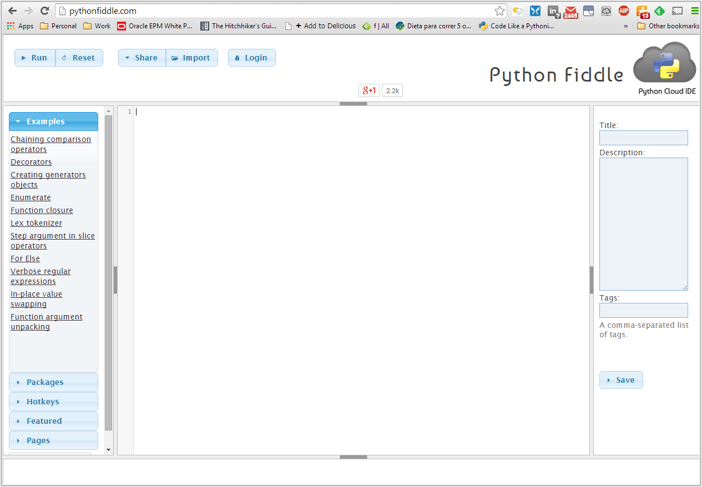Screen dimensions: 702x487
Task: Open the Share dropdown button
Action: coord(142,58)
